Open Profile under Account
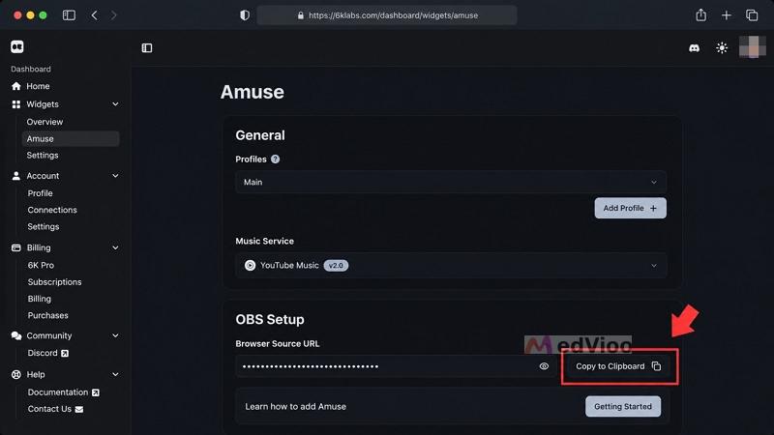774x435 pixels. click(40, 193)
